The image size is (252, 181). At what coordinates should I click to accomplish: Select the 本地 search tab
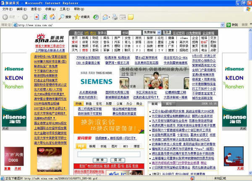click(103, 146)
